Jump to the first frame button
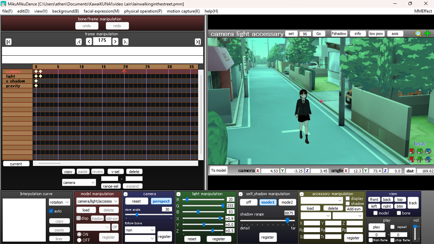The image size is (434, 244). pos(9,42)
